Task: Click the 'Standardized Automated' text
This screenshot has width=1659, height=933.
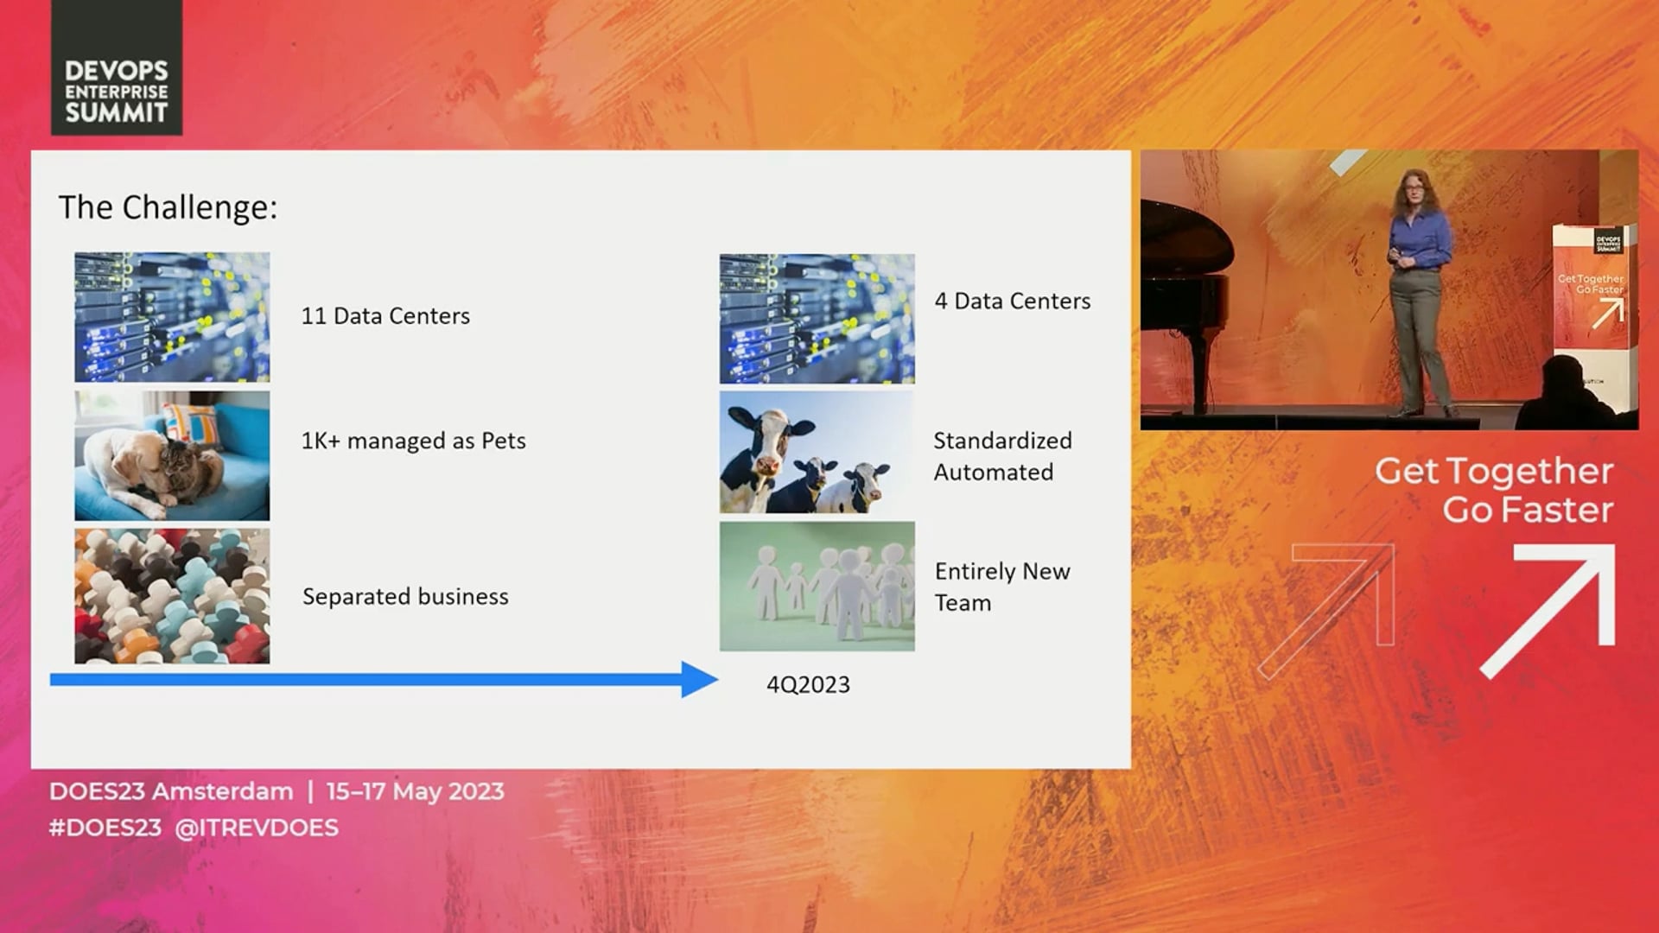Action: 1002,456
